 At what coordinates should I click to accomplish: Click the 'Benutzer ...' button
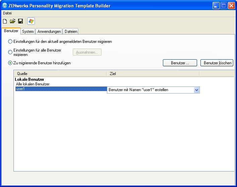180,63
